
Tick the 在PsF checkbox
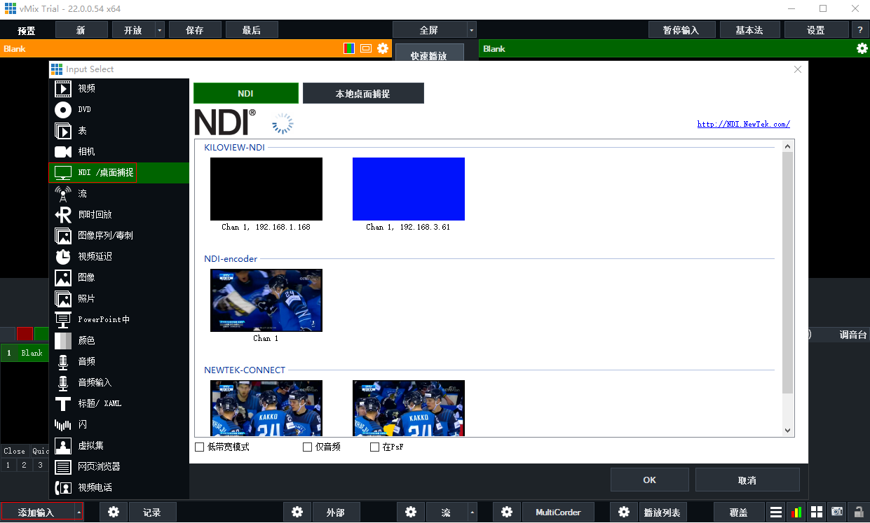374,447
